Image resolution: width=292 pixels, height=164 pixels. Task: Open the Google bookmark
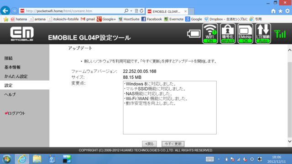pos(193,19)
